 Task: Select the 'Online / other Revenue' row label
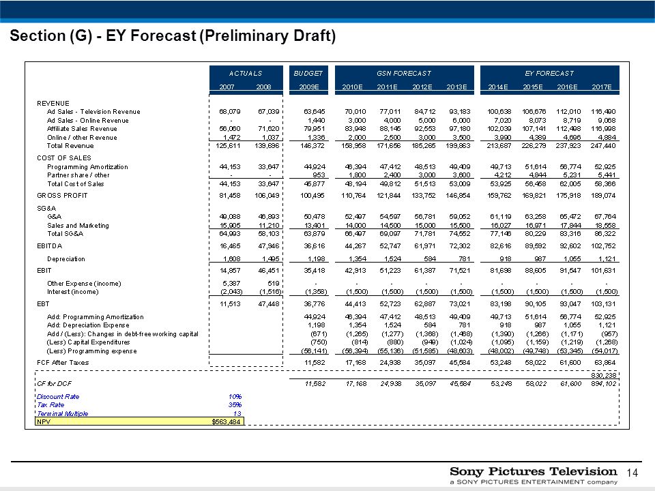(82, 137)
